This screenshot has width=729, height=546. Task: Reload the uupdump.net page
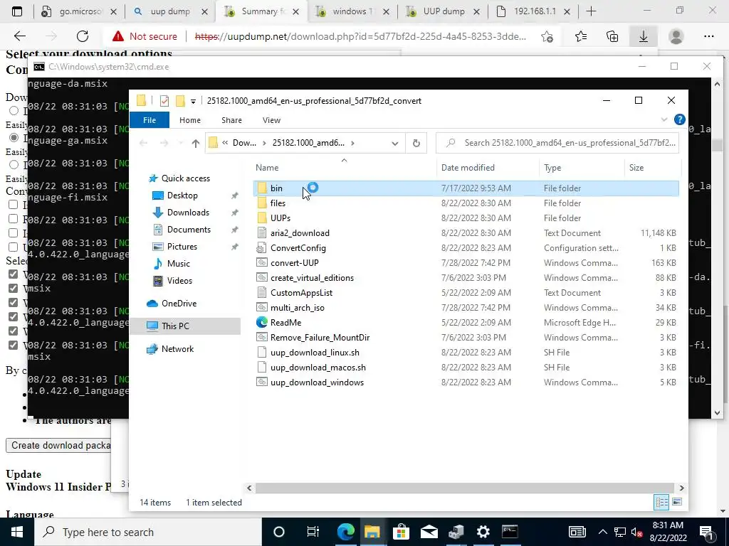[x=83, y=36]
